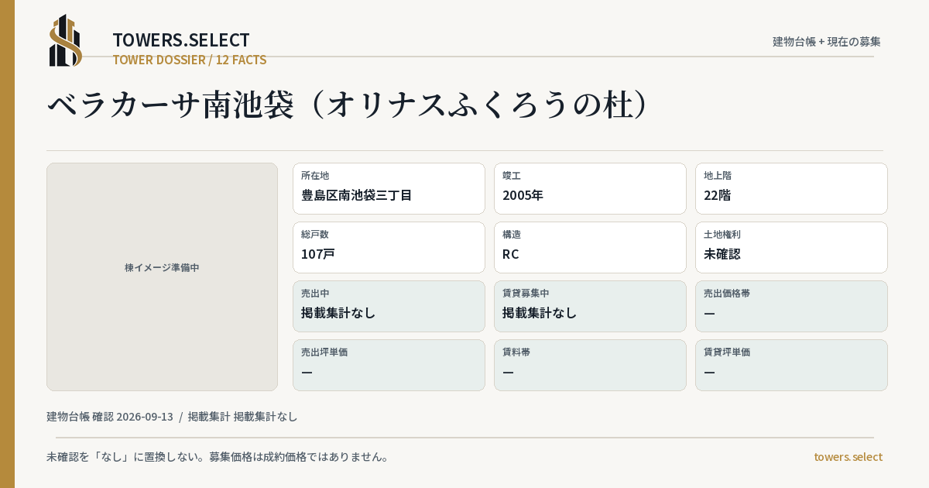Click the Towers.Select building logo icon
The height and width of the screenshot is (488, 929).
tap(66, 40)
